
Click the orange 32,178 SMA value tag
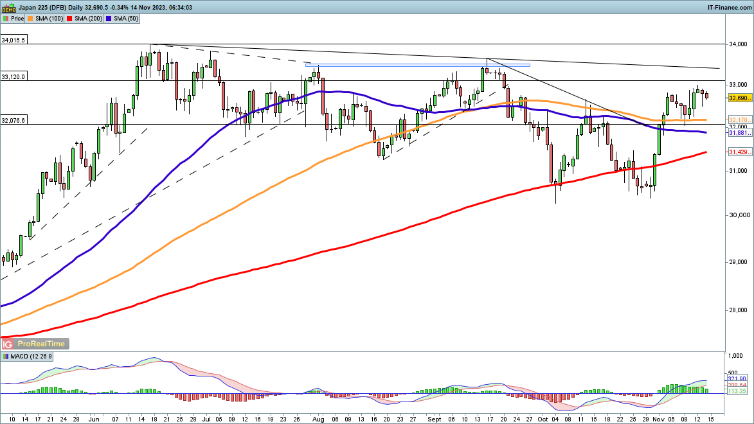740,120
